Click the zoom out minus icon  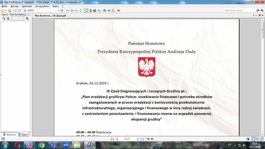point(25,10)
